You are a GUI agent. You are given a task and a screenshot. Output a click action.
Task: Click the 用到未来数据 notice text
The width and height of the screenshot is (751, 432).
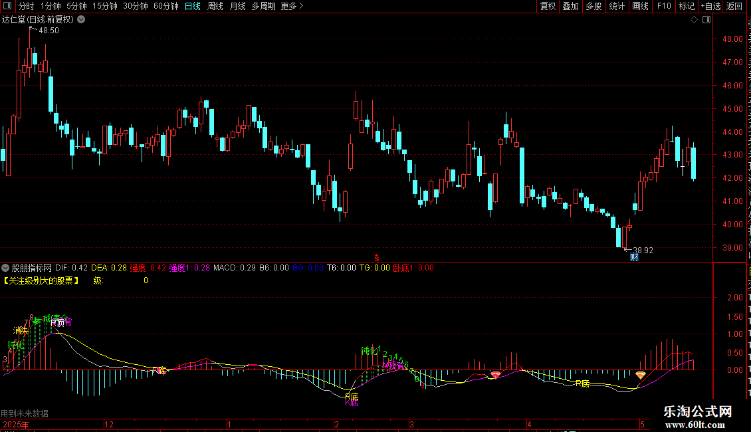pos(25,413)
